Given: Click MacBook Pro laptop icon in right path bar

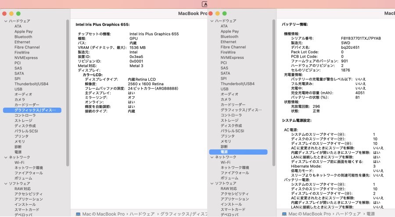Looking at the screenshot, I should point(284,214).
